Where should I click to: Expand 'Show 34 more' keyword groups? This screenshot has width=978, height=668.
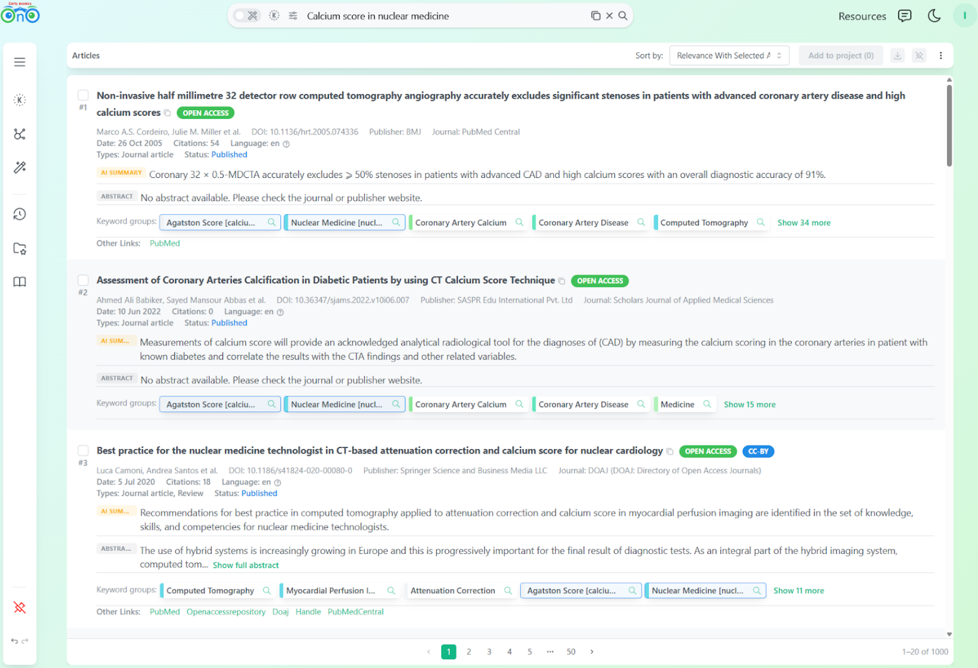804,222
